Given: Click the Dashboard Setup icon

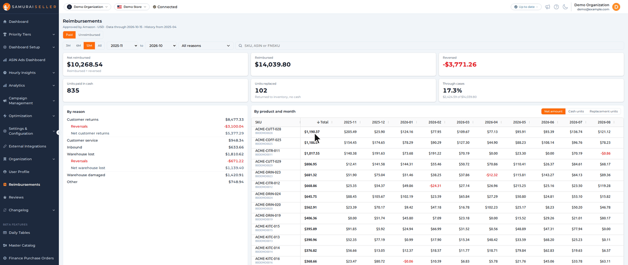Looking at the screenshot, I should point(5,47).
